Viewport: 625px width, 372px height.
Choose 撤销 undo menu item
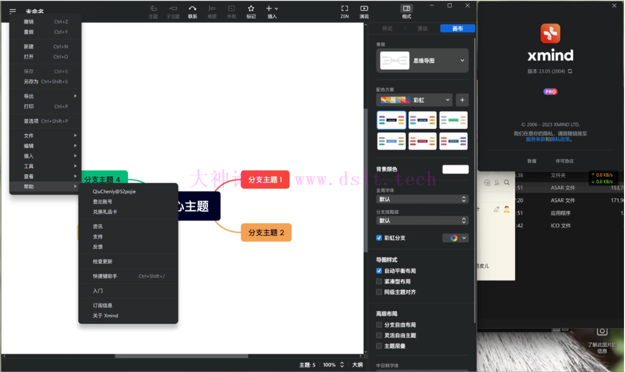(45, 22)
